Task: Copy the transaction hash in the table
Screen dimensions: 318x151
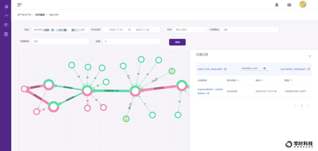Action: [208, 93]
